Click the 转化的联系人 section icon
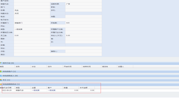Viewport: 179px width, 98px height. point(1,76)
